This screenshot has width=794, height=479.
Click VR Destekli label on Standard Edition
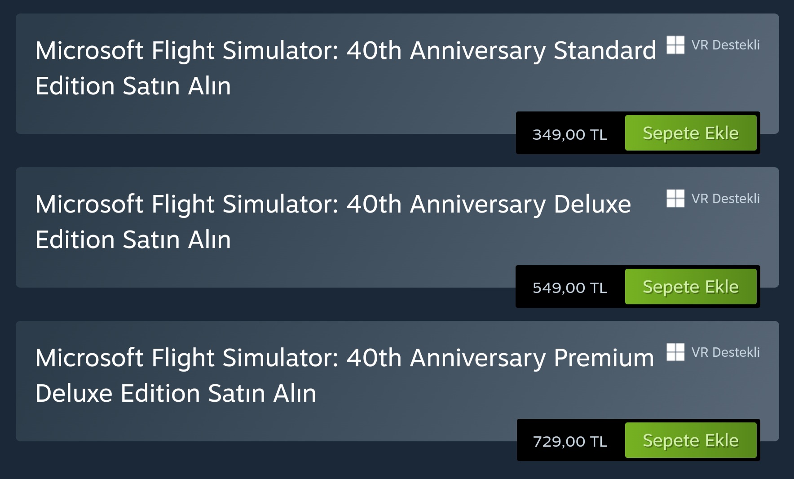click(725, 45)
